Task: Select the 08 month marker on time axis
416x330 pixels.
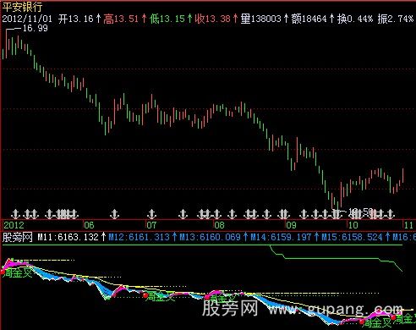Action: pos(219,225)
